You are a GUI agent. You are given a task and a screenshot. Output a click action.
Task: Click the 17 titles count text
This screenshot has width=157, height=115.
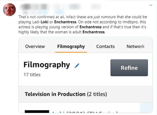pos(32,75)
